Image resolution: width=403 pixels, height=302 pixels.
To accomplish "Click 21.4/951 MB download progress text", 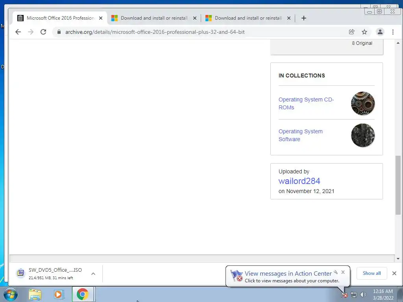I will (x=51, y=278).
